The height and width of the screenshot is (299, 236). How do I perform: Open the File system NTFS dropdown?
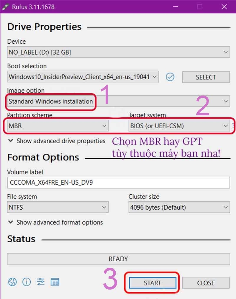point(58,207)
